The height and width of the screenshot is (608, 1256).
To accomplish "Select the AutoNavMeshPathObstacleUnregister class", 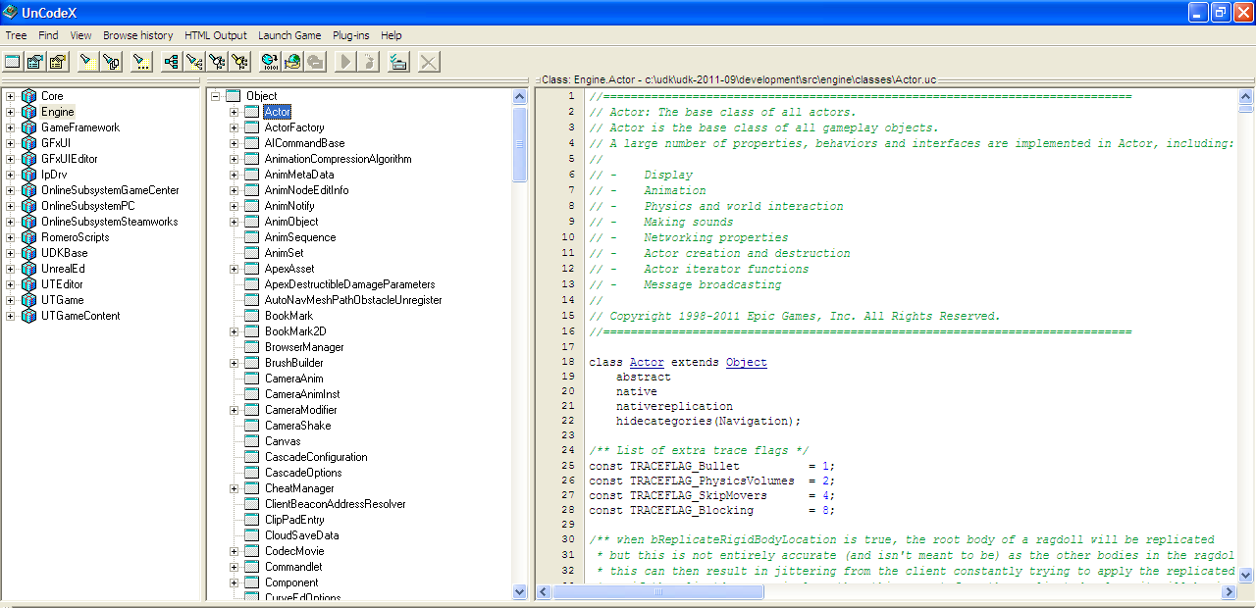I will click(353, 300).
